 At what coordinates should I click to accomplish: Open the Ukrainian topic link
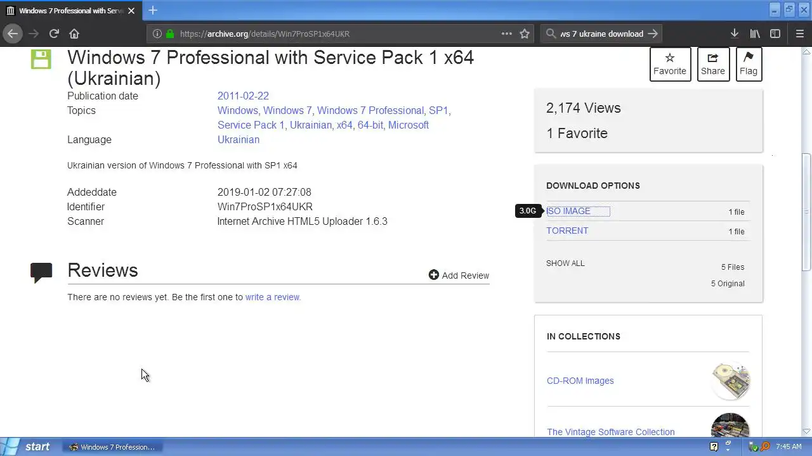click(x=311, y=125)
